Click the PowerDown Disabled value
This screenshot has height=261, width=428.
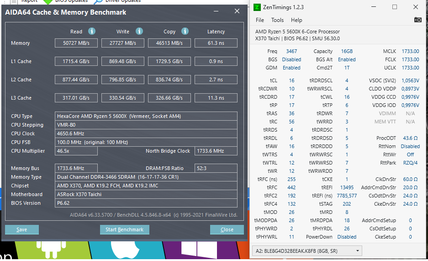(347, 237)
